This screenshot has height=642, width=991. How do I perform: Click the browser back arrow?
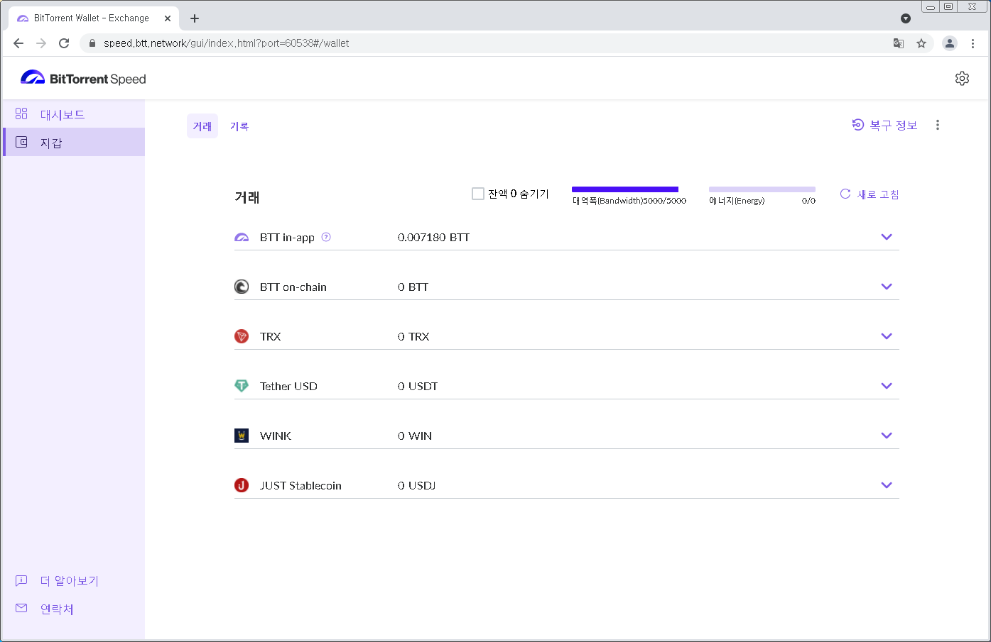(18, 43)
